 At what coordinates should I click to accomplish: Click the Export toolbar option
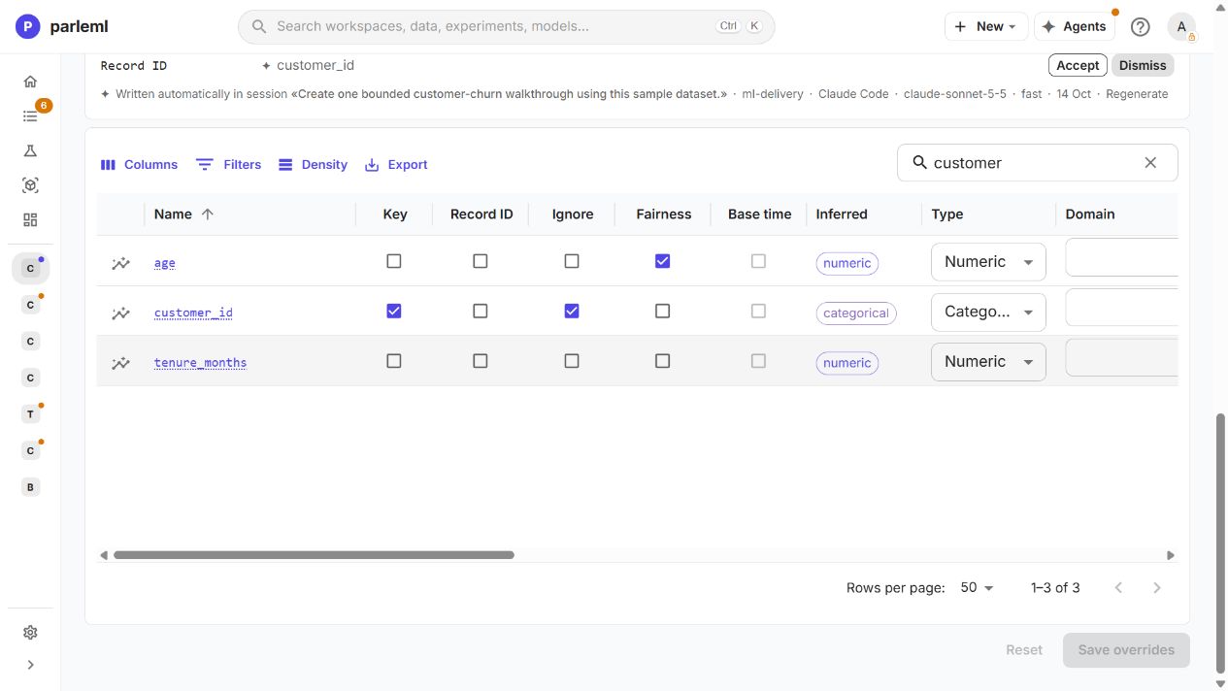[396, 165]
